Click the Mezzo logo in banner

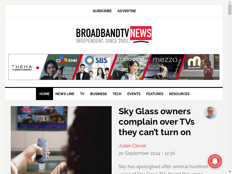point(165,60)
